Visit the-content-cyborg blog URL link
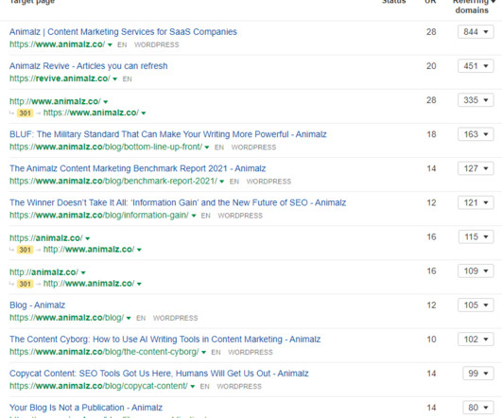This screenshot has width=502, height=418. (x=104, y=352)
